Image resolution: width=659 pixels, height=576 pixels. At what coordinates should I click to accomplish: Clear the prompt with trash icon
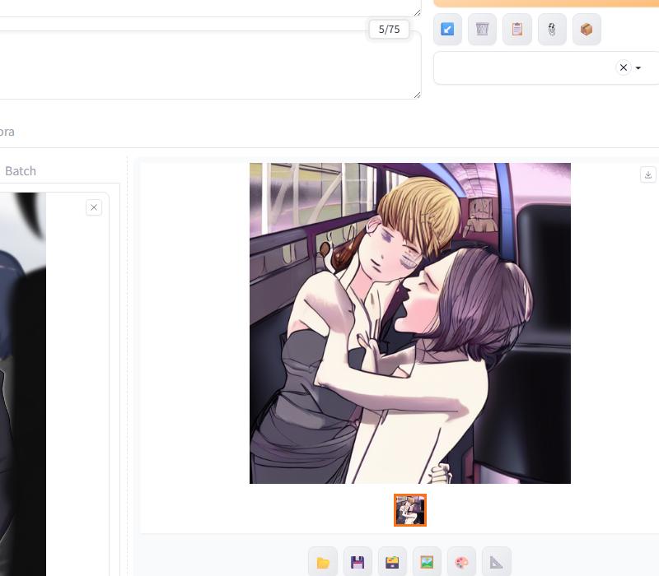482,30
